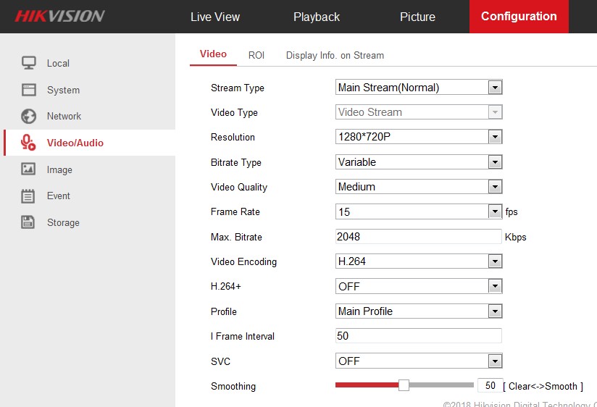Switch to the ROI tab
The width and height of the screenshot is (597, 407).
tap(256, 55)
